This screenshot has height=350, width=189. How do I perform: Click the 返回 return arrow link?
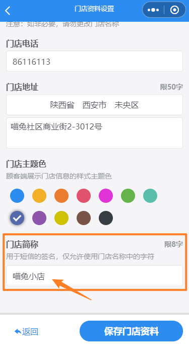26,331
